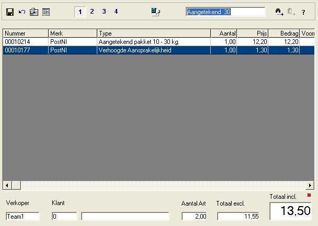Image resolution: width=318 pixels, height=226 pixels.
Task: Click the Verkoper field containing Team1
Action: (22, 216)
